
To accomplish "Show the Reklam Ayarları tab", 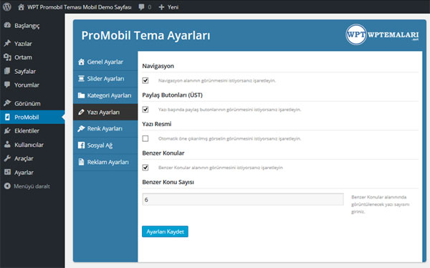I will pyautogui.click(x=105, y=162).
